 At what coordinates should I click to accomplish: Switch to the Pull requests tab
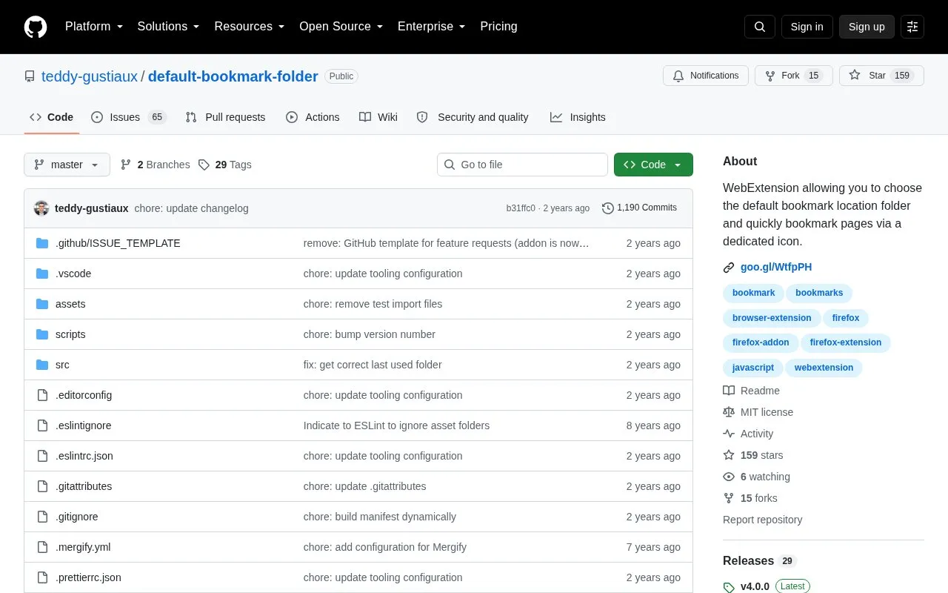click(x=225, y=117)
